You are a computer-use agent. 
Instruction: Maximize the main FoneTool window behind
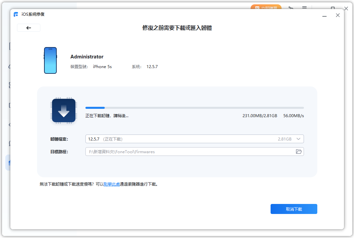pos(333,8)
